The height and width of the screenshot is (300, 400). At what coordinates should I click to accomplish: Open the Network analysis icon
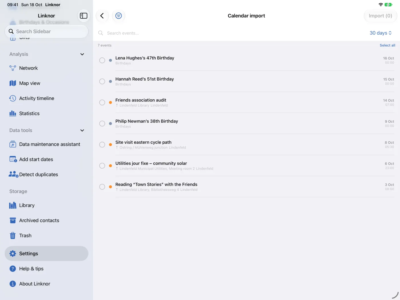13,68
